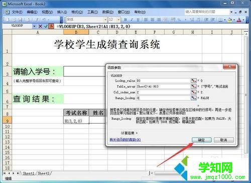251x183 pixels.
Task: Click the Center alignment toolbar icon
Action: [152, 20]
